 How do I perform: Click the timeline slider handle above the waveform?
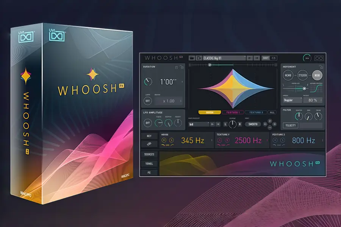click(210, 65)
